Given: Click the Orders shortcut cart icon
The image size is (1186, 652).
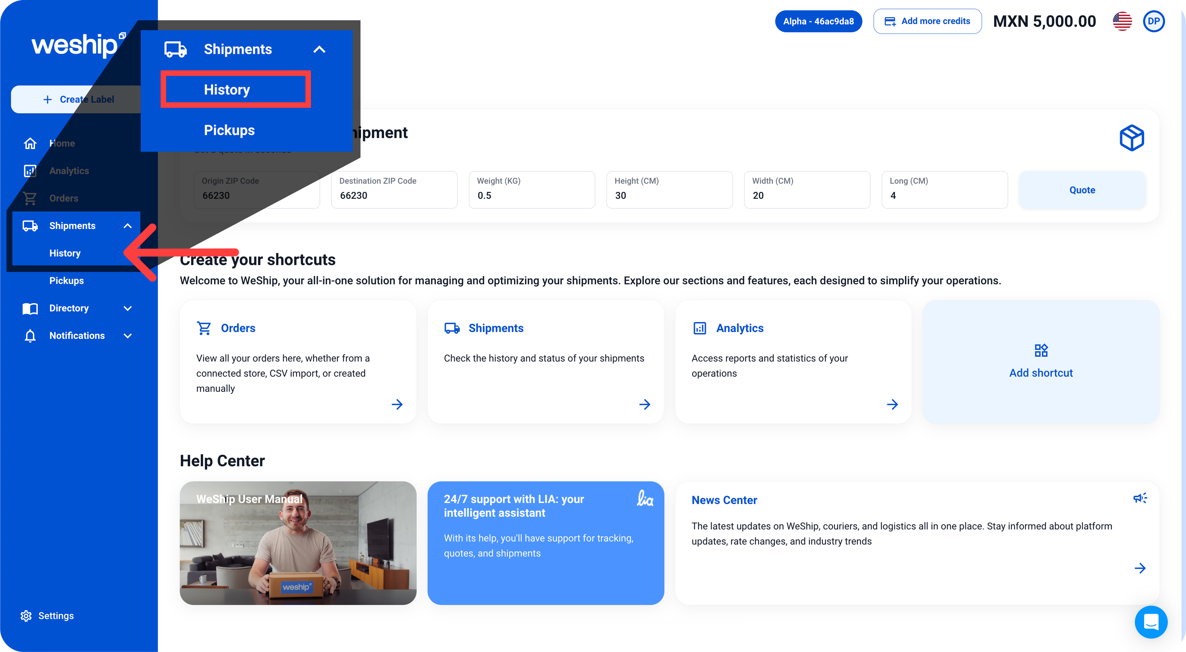Looking at the screenshot, I should (204, 328).
